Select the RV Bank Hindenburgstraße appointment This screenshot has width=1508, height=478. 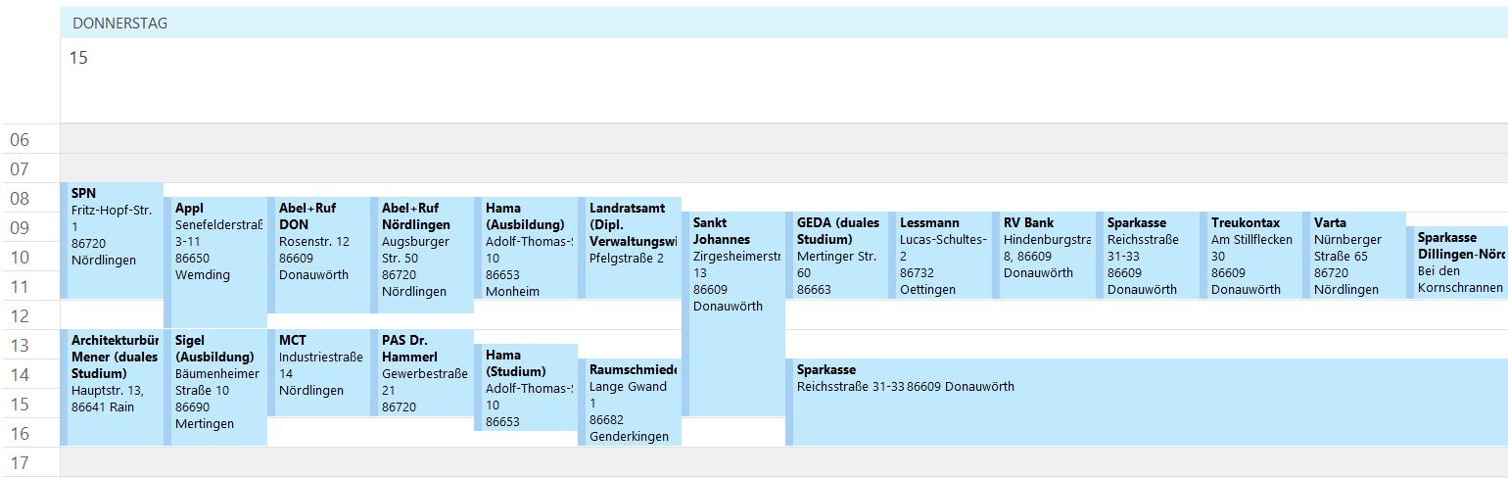coord(1046,255)
